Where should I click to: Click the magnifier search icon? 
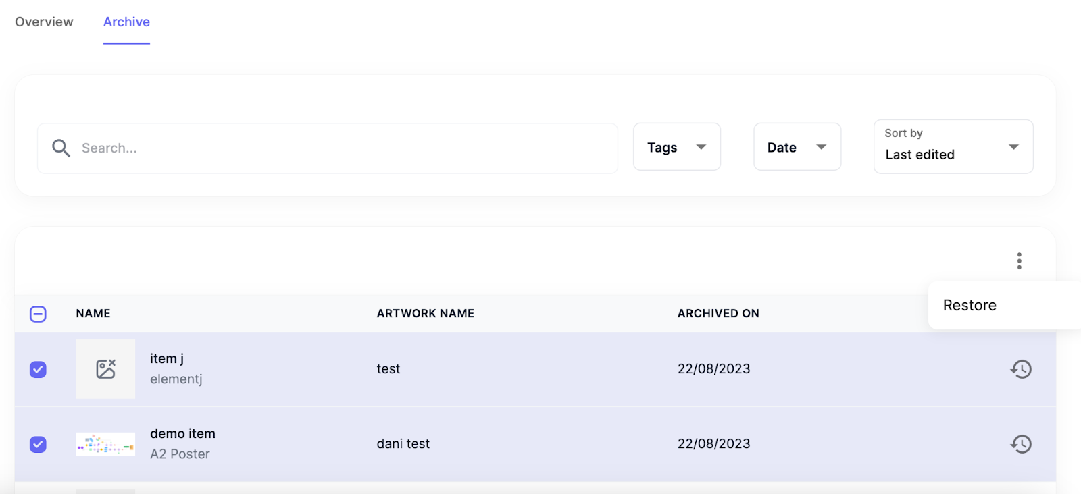(61, 148)
